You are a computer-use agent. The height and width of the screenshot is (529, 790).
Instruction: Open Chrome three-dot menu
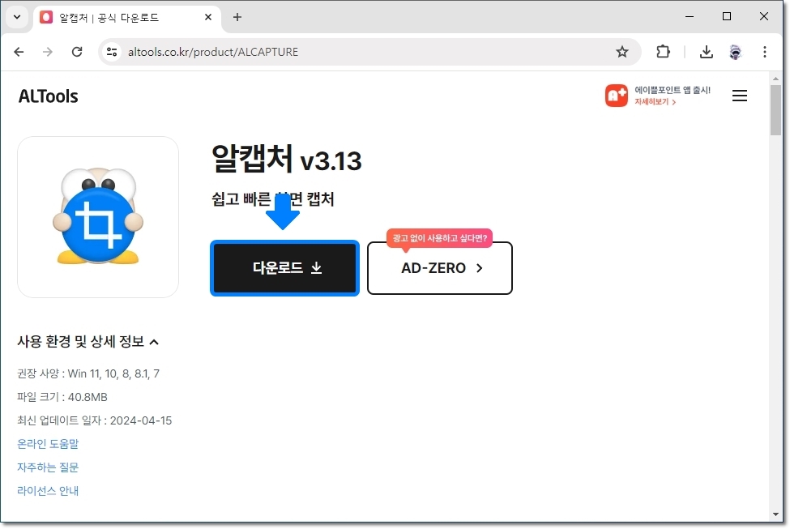pos(765,52)
